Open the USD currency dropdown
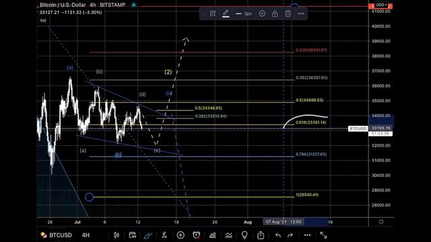 pos(382,5)
